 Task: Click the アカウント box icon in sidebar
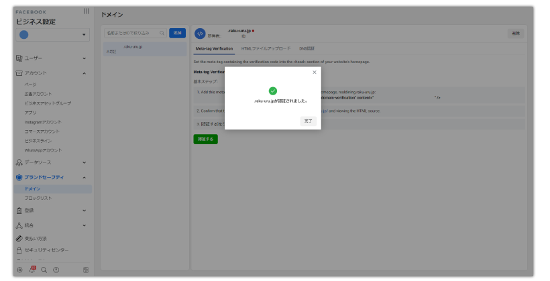(x=19, y=73)
